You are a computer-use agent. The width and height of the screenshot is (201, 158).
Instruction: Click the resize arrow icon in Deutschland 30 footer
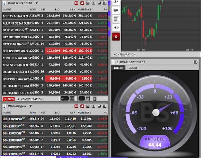point(105,99)
